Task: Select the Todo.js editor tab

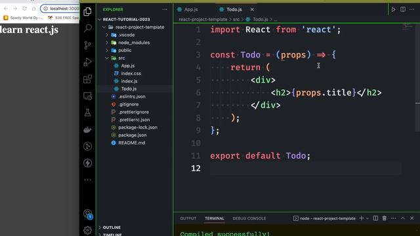Action: [x=234, y=9]
